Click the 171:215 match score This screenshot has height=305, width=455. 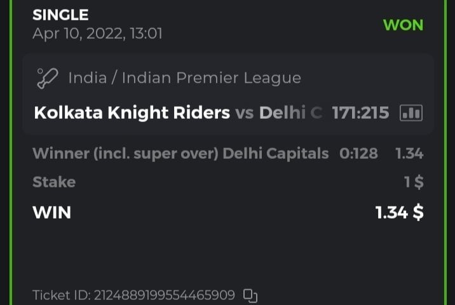(x=360, y=113)
